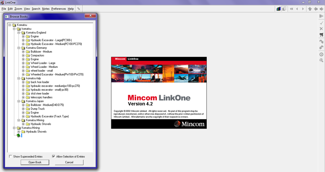Click the checkmark icon in right sidebar

(321, 23)
